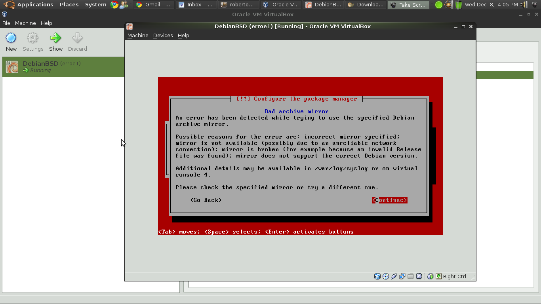Open the Help menu in the VM window
The width and height of the screenshot is (541, 304).
183,35
